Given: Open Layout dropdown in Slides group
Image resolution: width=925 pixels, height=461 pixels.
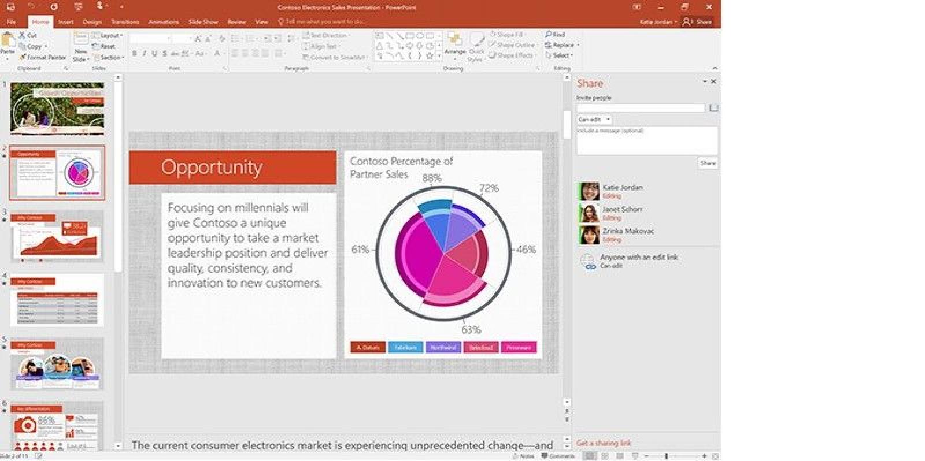Looking at the screenshot, I should pos(108,35).
